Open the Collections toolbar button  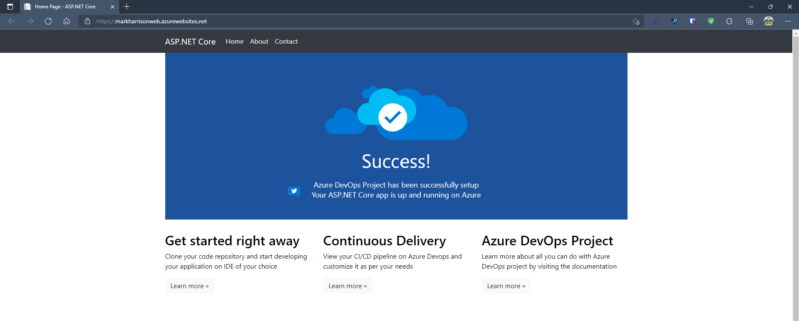pos(749,21)
